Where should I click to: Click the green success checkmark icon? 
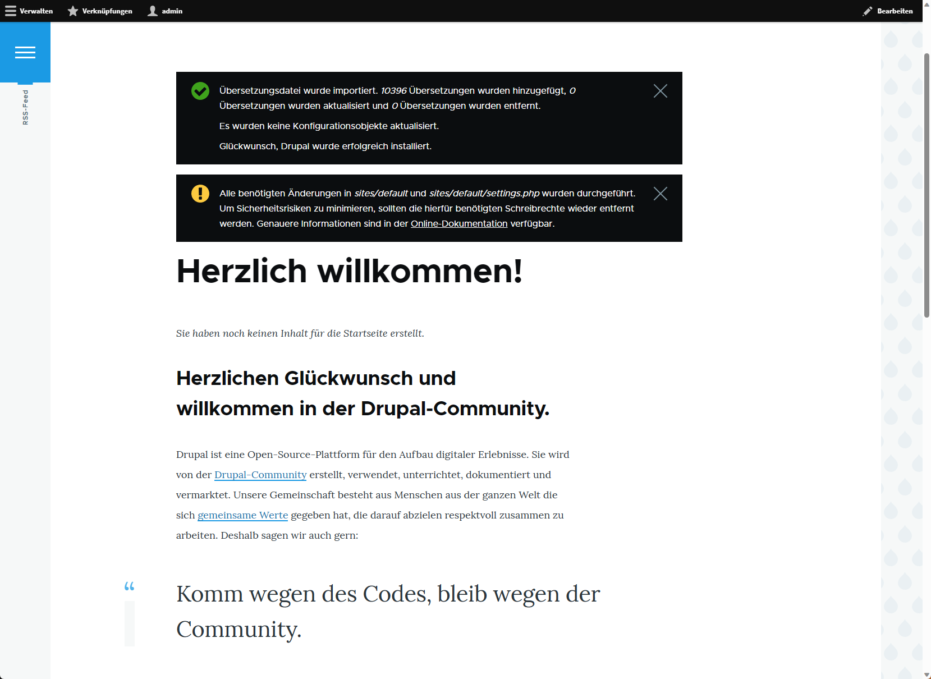(200, 91)
